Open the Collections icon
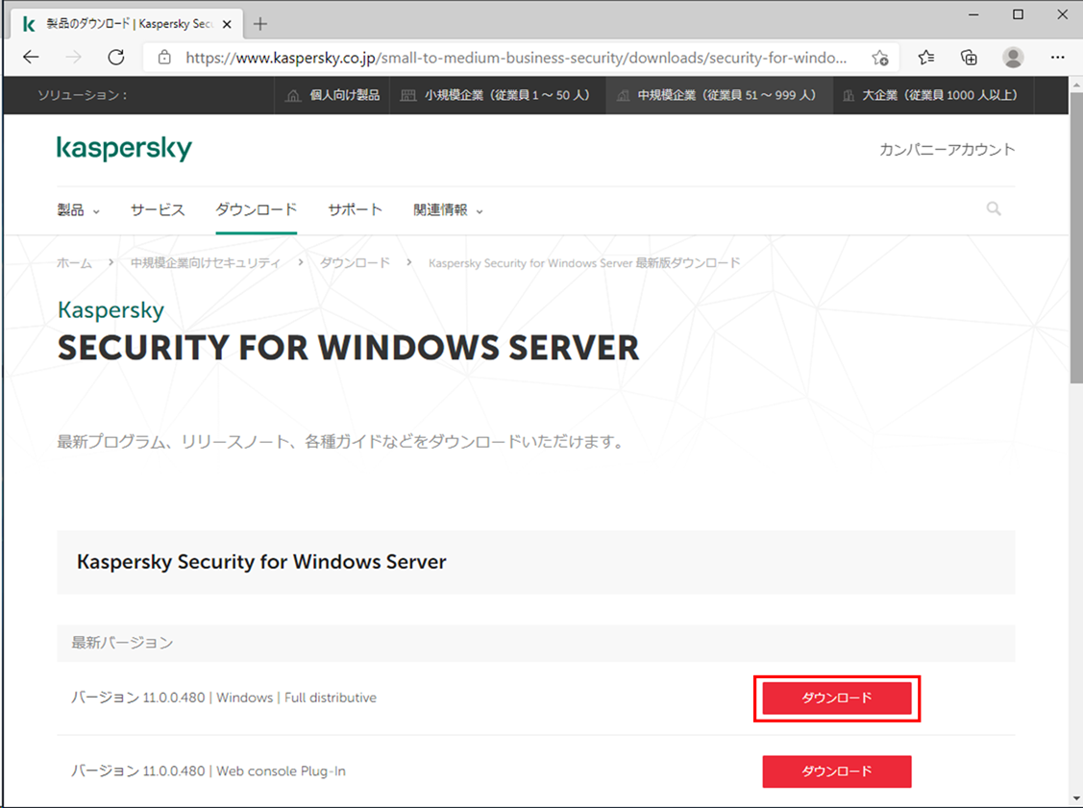This screenshot has height=808, width=1083. (969, 58)
